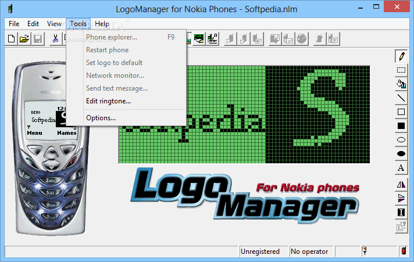Select Phone explorer... menu entry
This screenshot has height=262, width=414.
pyautogui.click(x=126, y=37)
